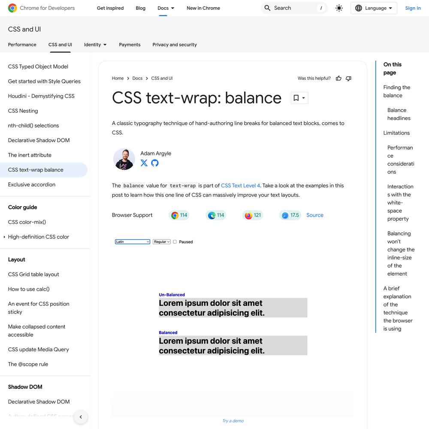This screenshot has height=429, width=429.
Task: Expand the Docs menu
Action: [x=166, y=8]
